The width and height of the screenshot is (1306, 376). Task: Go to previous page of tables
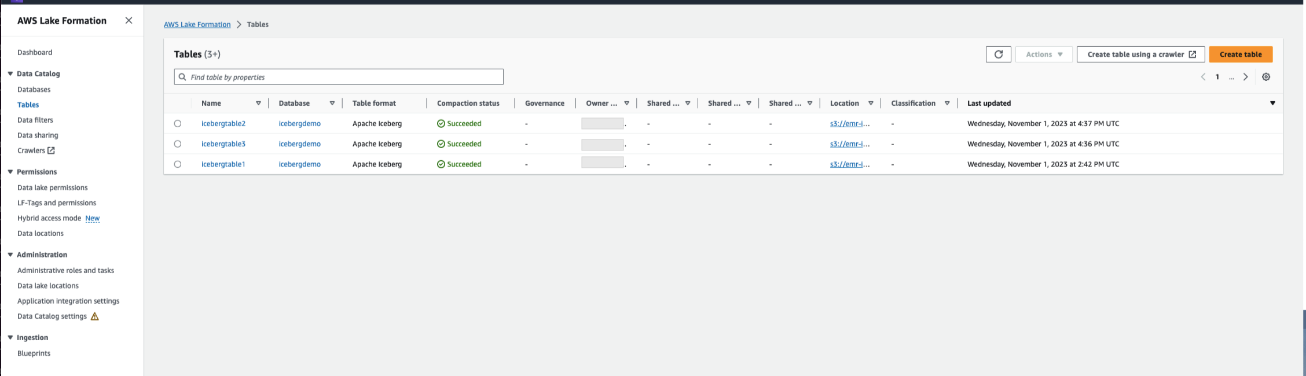click(1203, 77)
